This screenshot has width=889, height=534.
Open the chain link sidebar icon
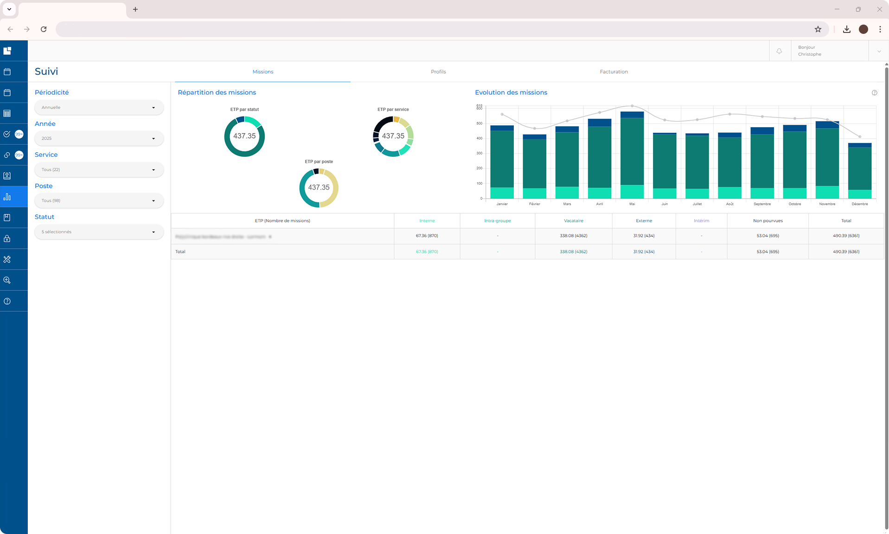point(7,155)
